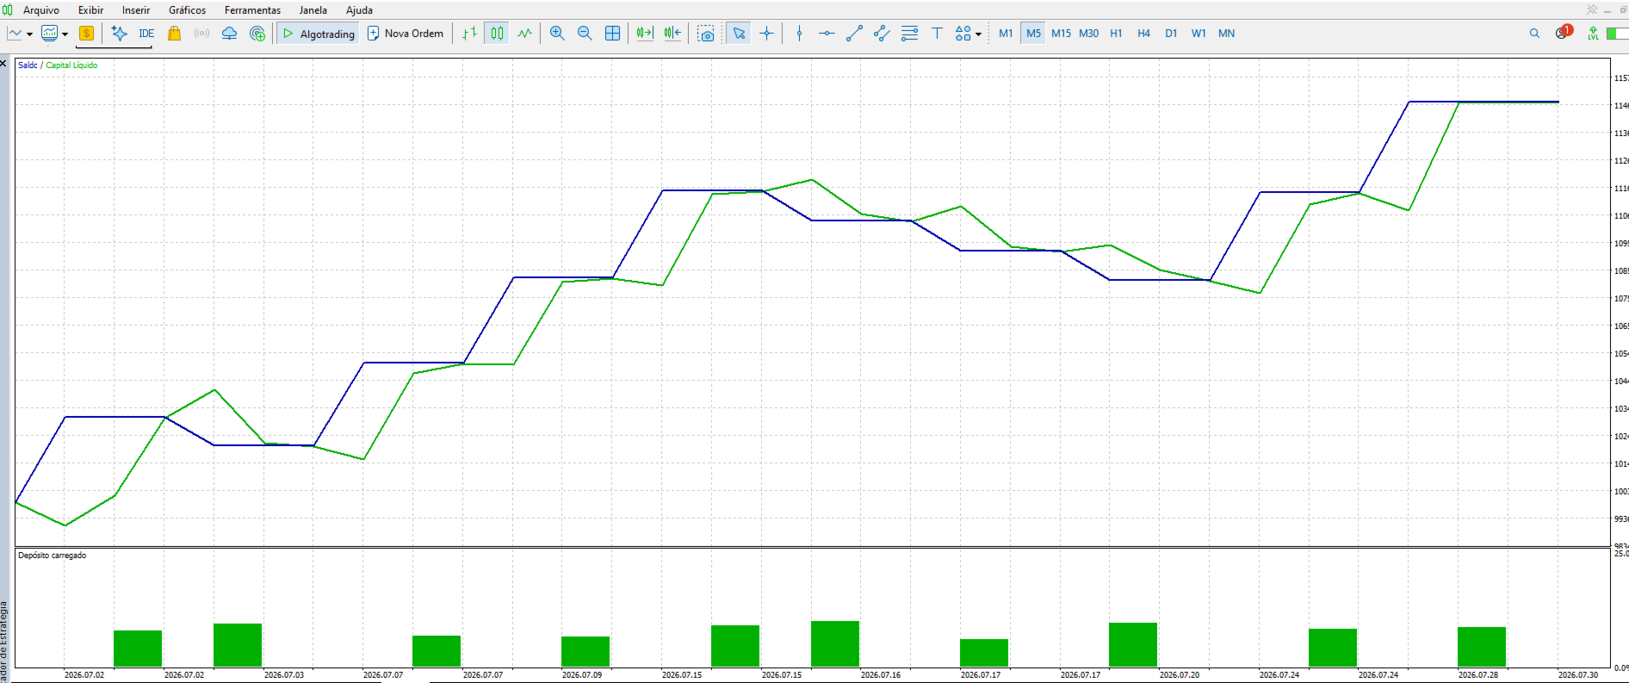Click the 2026.07.30 date label
This screenshot has width=1629, height=683.
1578,675
